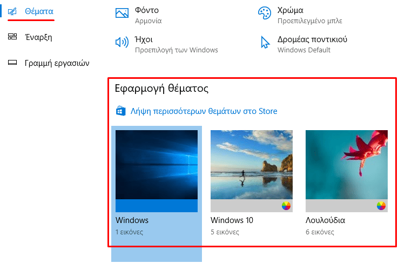The height and width of the screenshot is (270, 405).
Task: Click the Έναρξη tiles icon
Action: click(12, 36)
